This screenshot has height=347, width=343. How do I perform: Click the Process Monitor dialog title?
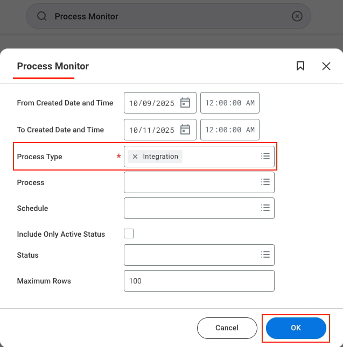click(x=53, y=66)
